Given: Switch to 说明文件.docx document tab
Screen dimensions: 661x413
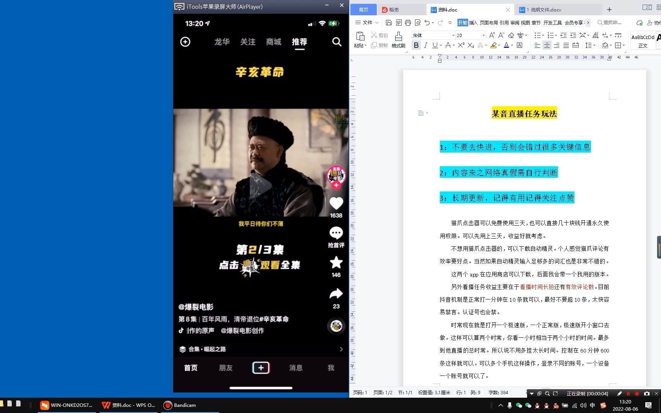Looking at the screenshot, I should click(x=558, y=10).
